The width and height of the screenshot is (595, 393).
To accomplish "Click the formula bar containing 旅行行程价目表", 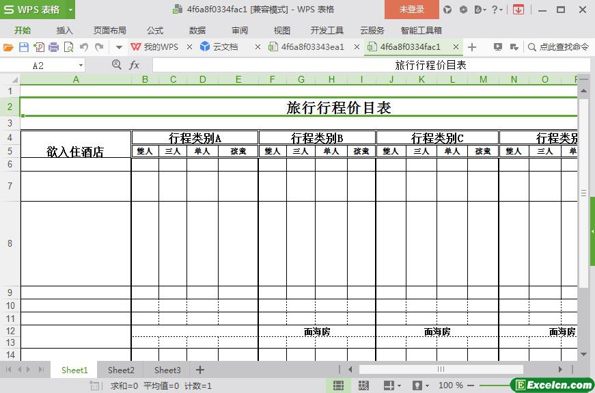I will [372, 66].
